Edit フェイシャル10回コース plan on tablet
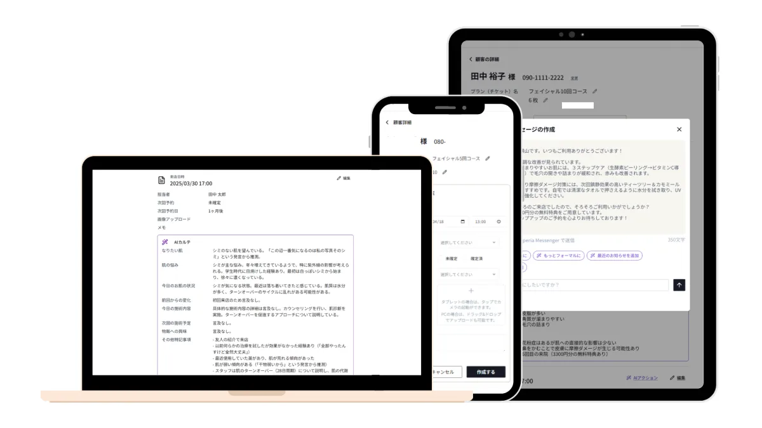The height and width of the screenshot is (428, 762). click(x=595, y=91)
